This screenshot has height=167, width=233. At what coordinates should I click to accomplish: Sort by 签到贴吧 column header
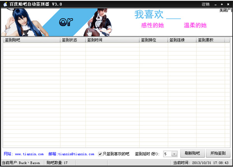point(31,40)
